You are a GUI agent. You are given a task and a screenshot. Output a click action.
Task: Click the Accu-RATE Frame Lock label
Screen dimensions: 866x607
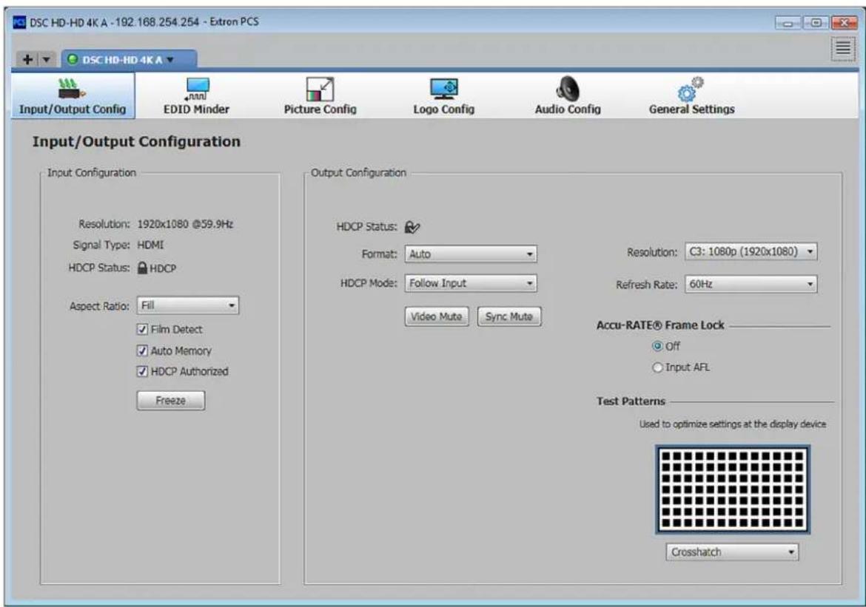[660, 325]
